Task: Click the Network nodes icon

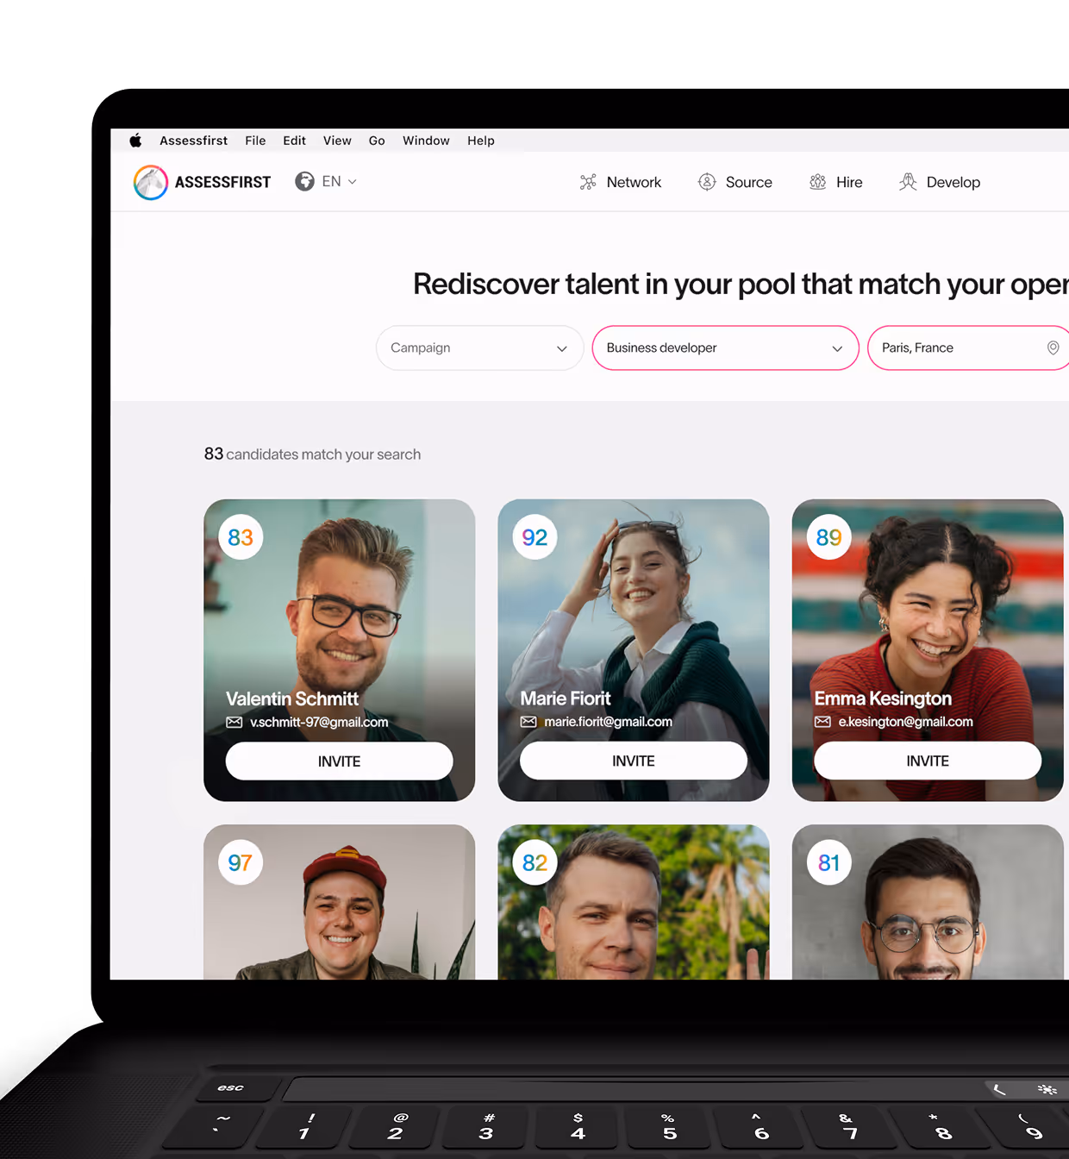Action: (x=588, y=182)
